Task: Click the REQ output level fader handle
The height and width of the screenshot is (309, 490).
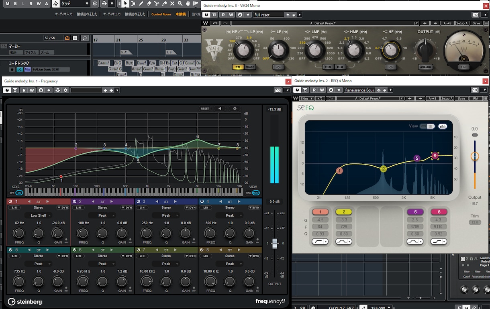Action: tap(475, 156)
